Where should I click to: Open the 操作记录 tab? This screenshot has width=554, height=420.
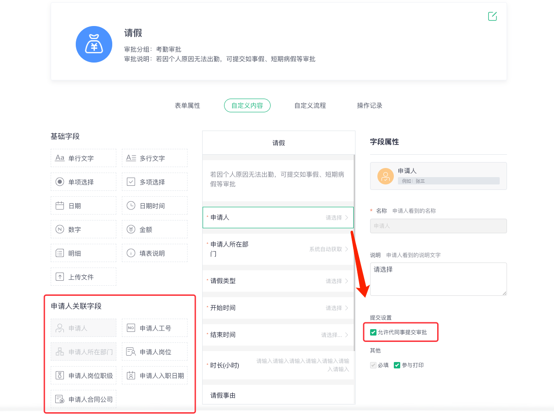[370, 105]
